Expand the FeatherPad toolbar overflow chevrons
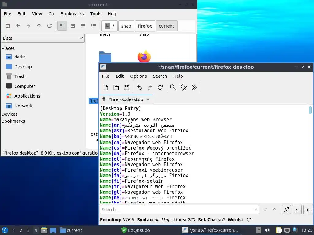 click(194, 88)
